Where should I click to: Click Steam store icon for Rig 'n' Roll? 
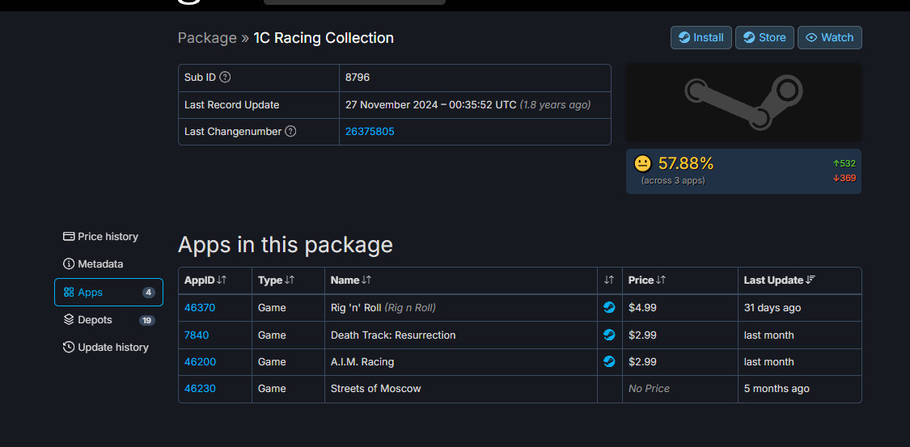[x=609, y=308]
